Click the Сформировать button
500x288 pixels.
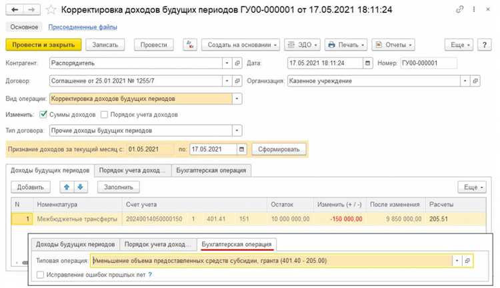pos(279,149)
